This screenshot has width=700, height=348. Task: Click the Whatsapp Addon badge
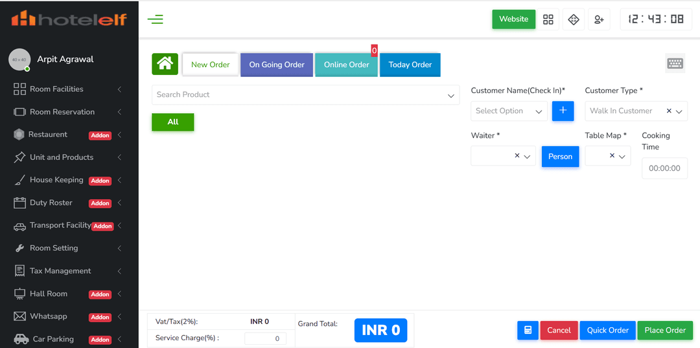point(100,317)
